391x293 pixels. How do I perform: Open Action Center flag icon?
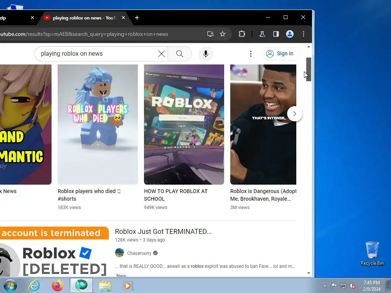coord(334,286)
